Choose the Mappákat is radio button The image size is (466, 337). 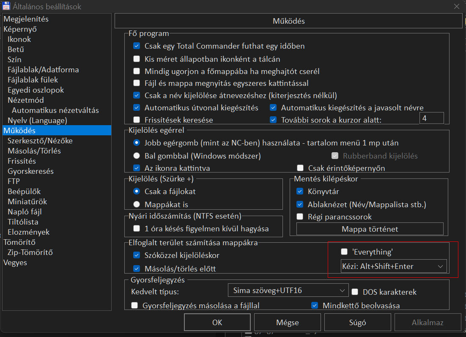point(137,204)
